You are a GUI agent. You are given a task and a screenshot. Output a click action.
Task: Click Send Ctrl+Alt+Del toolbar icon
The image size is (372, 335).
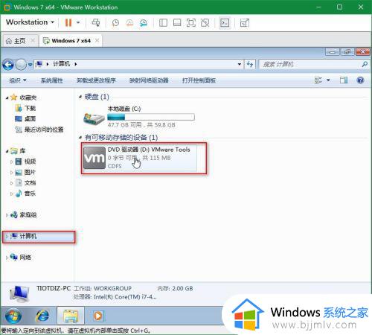click(x=96, y=23)
